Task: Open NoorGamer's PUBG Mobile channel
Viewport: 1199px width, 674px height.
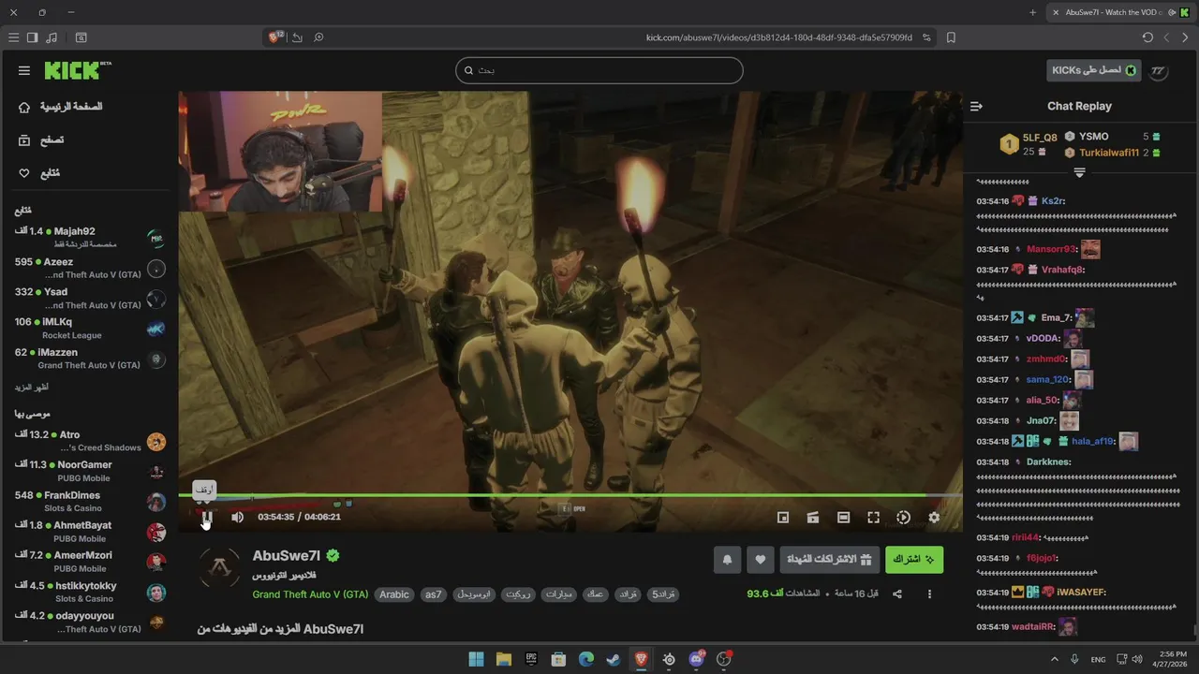Action: 90,471
